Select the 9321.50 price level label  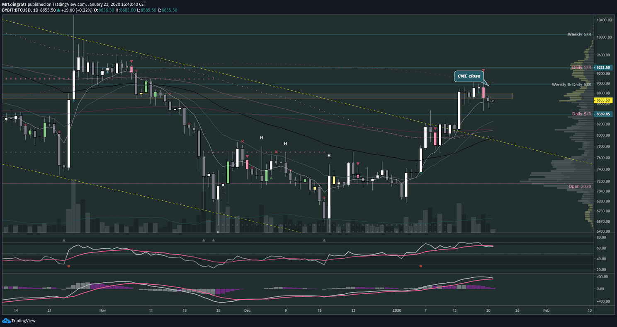(603, 67)
